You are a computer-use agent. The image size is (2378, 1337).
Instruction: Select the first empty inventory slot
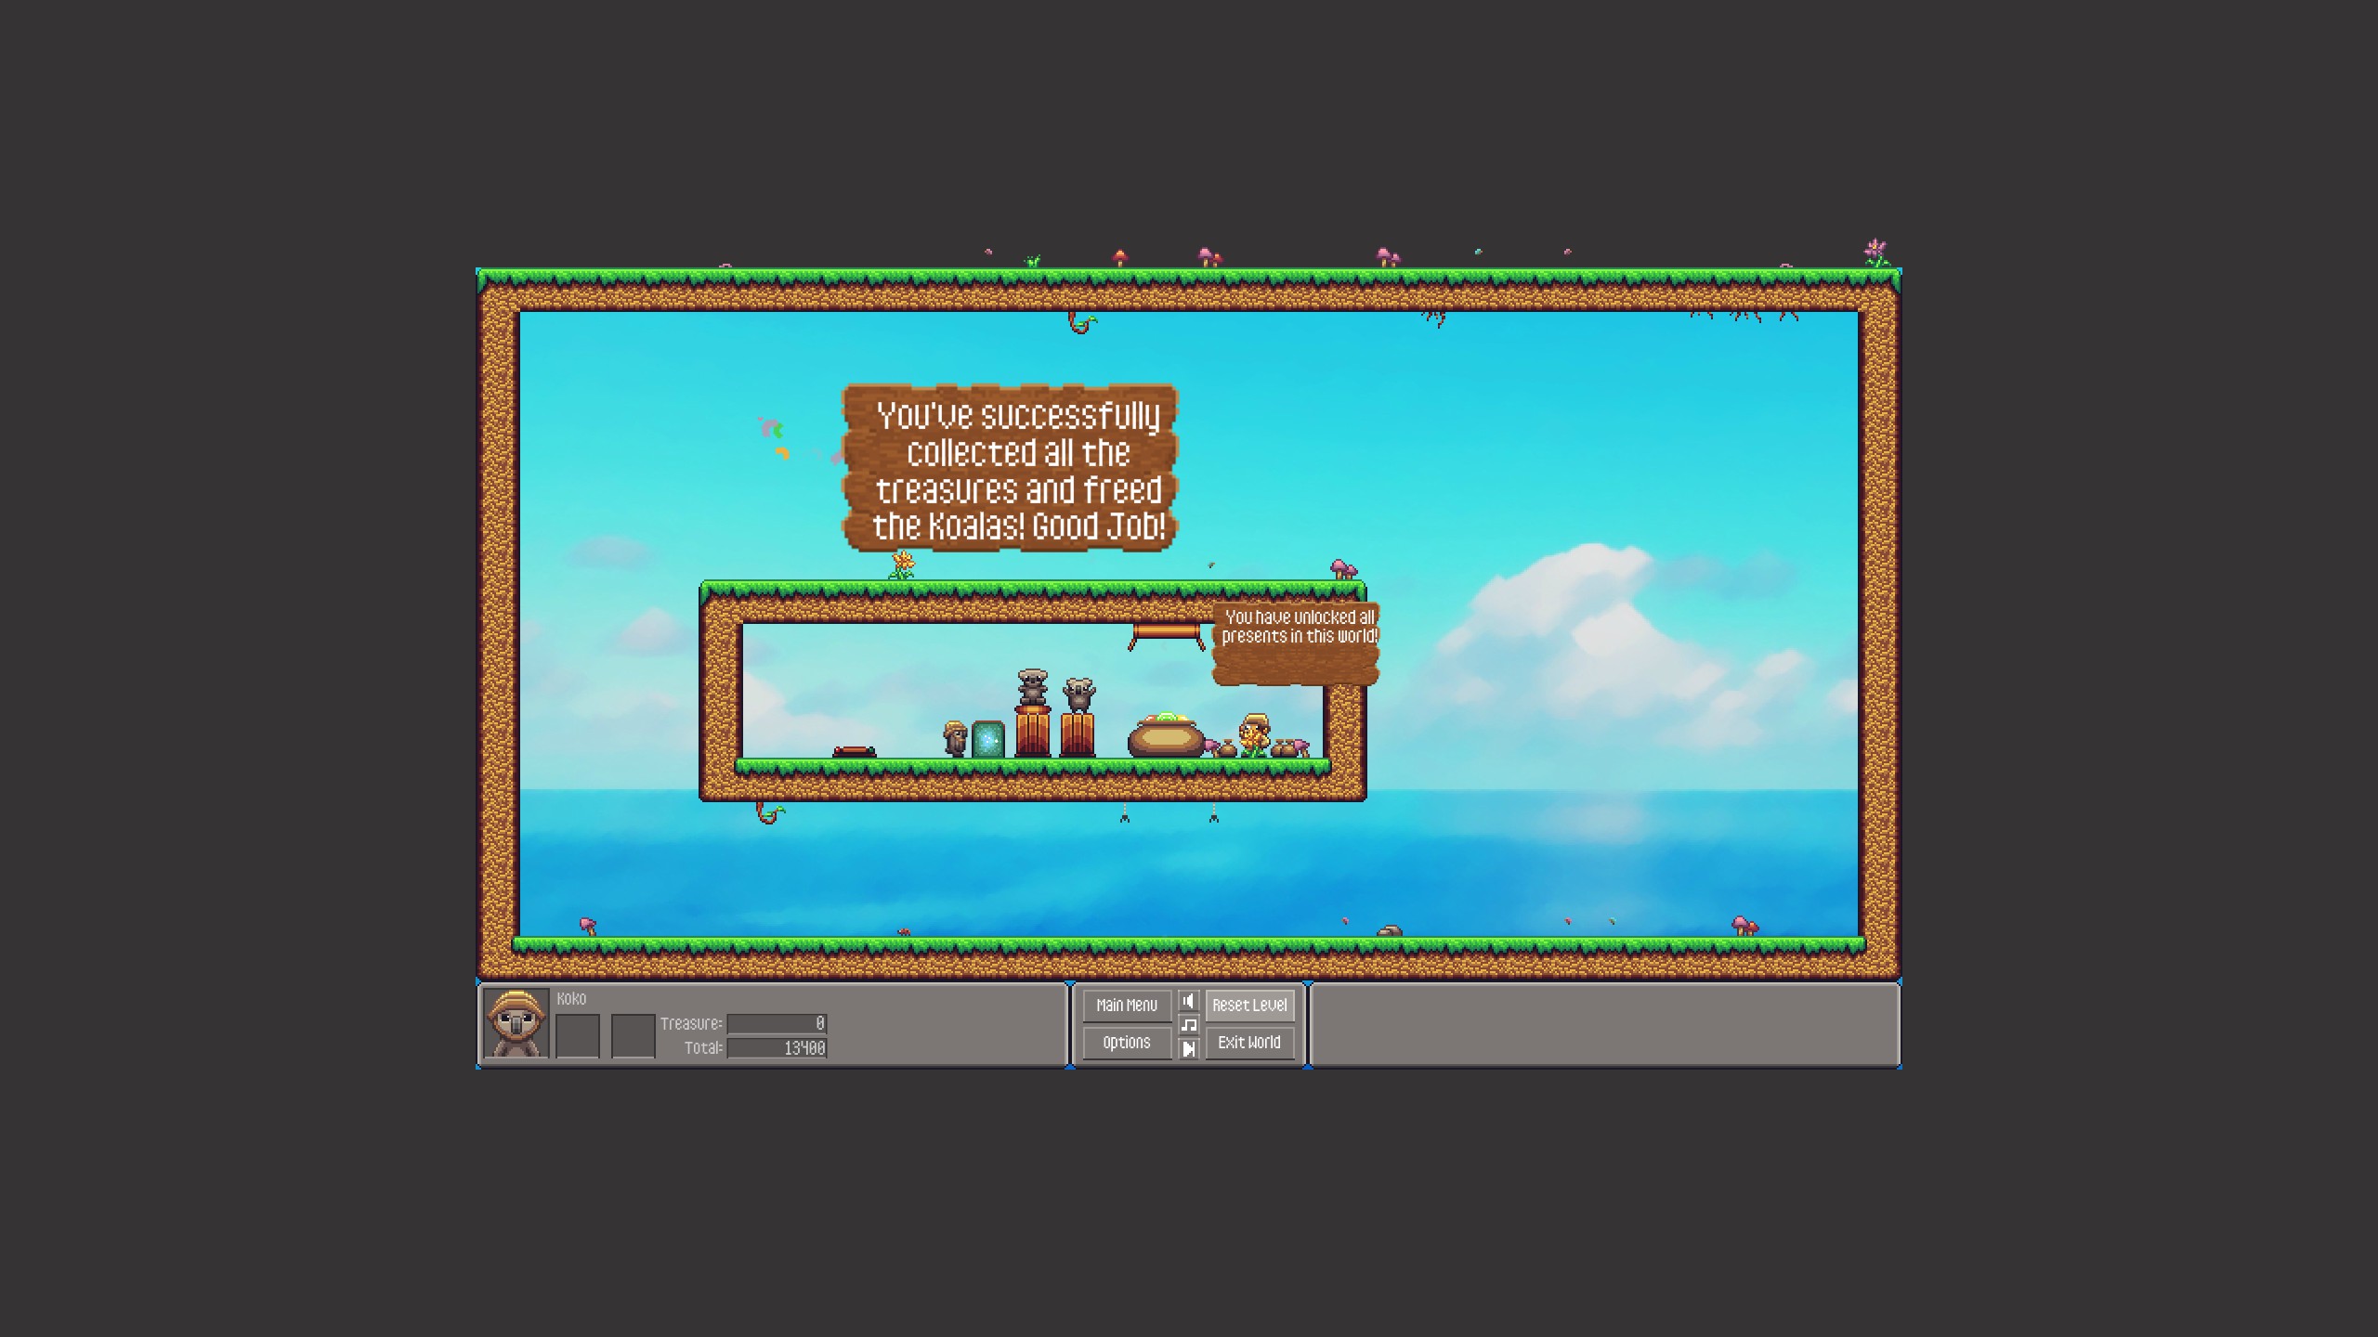point(577,1035)
